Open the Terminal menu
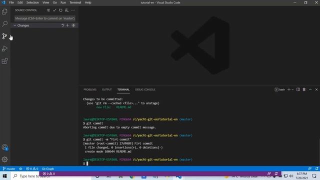 pos(75,2)
